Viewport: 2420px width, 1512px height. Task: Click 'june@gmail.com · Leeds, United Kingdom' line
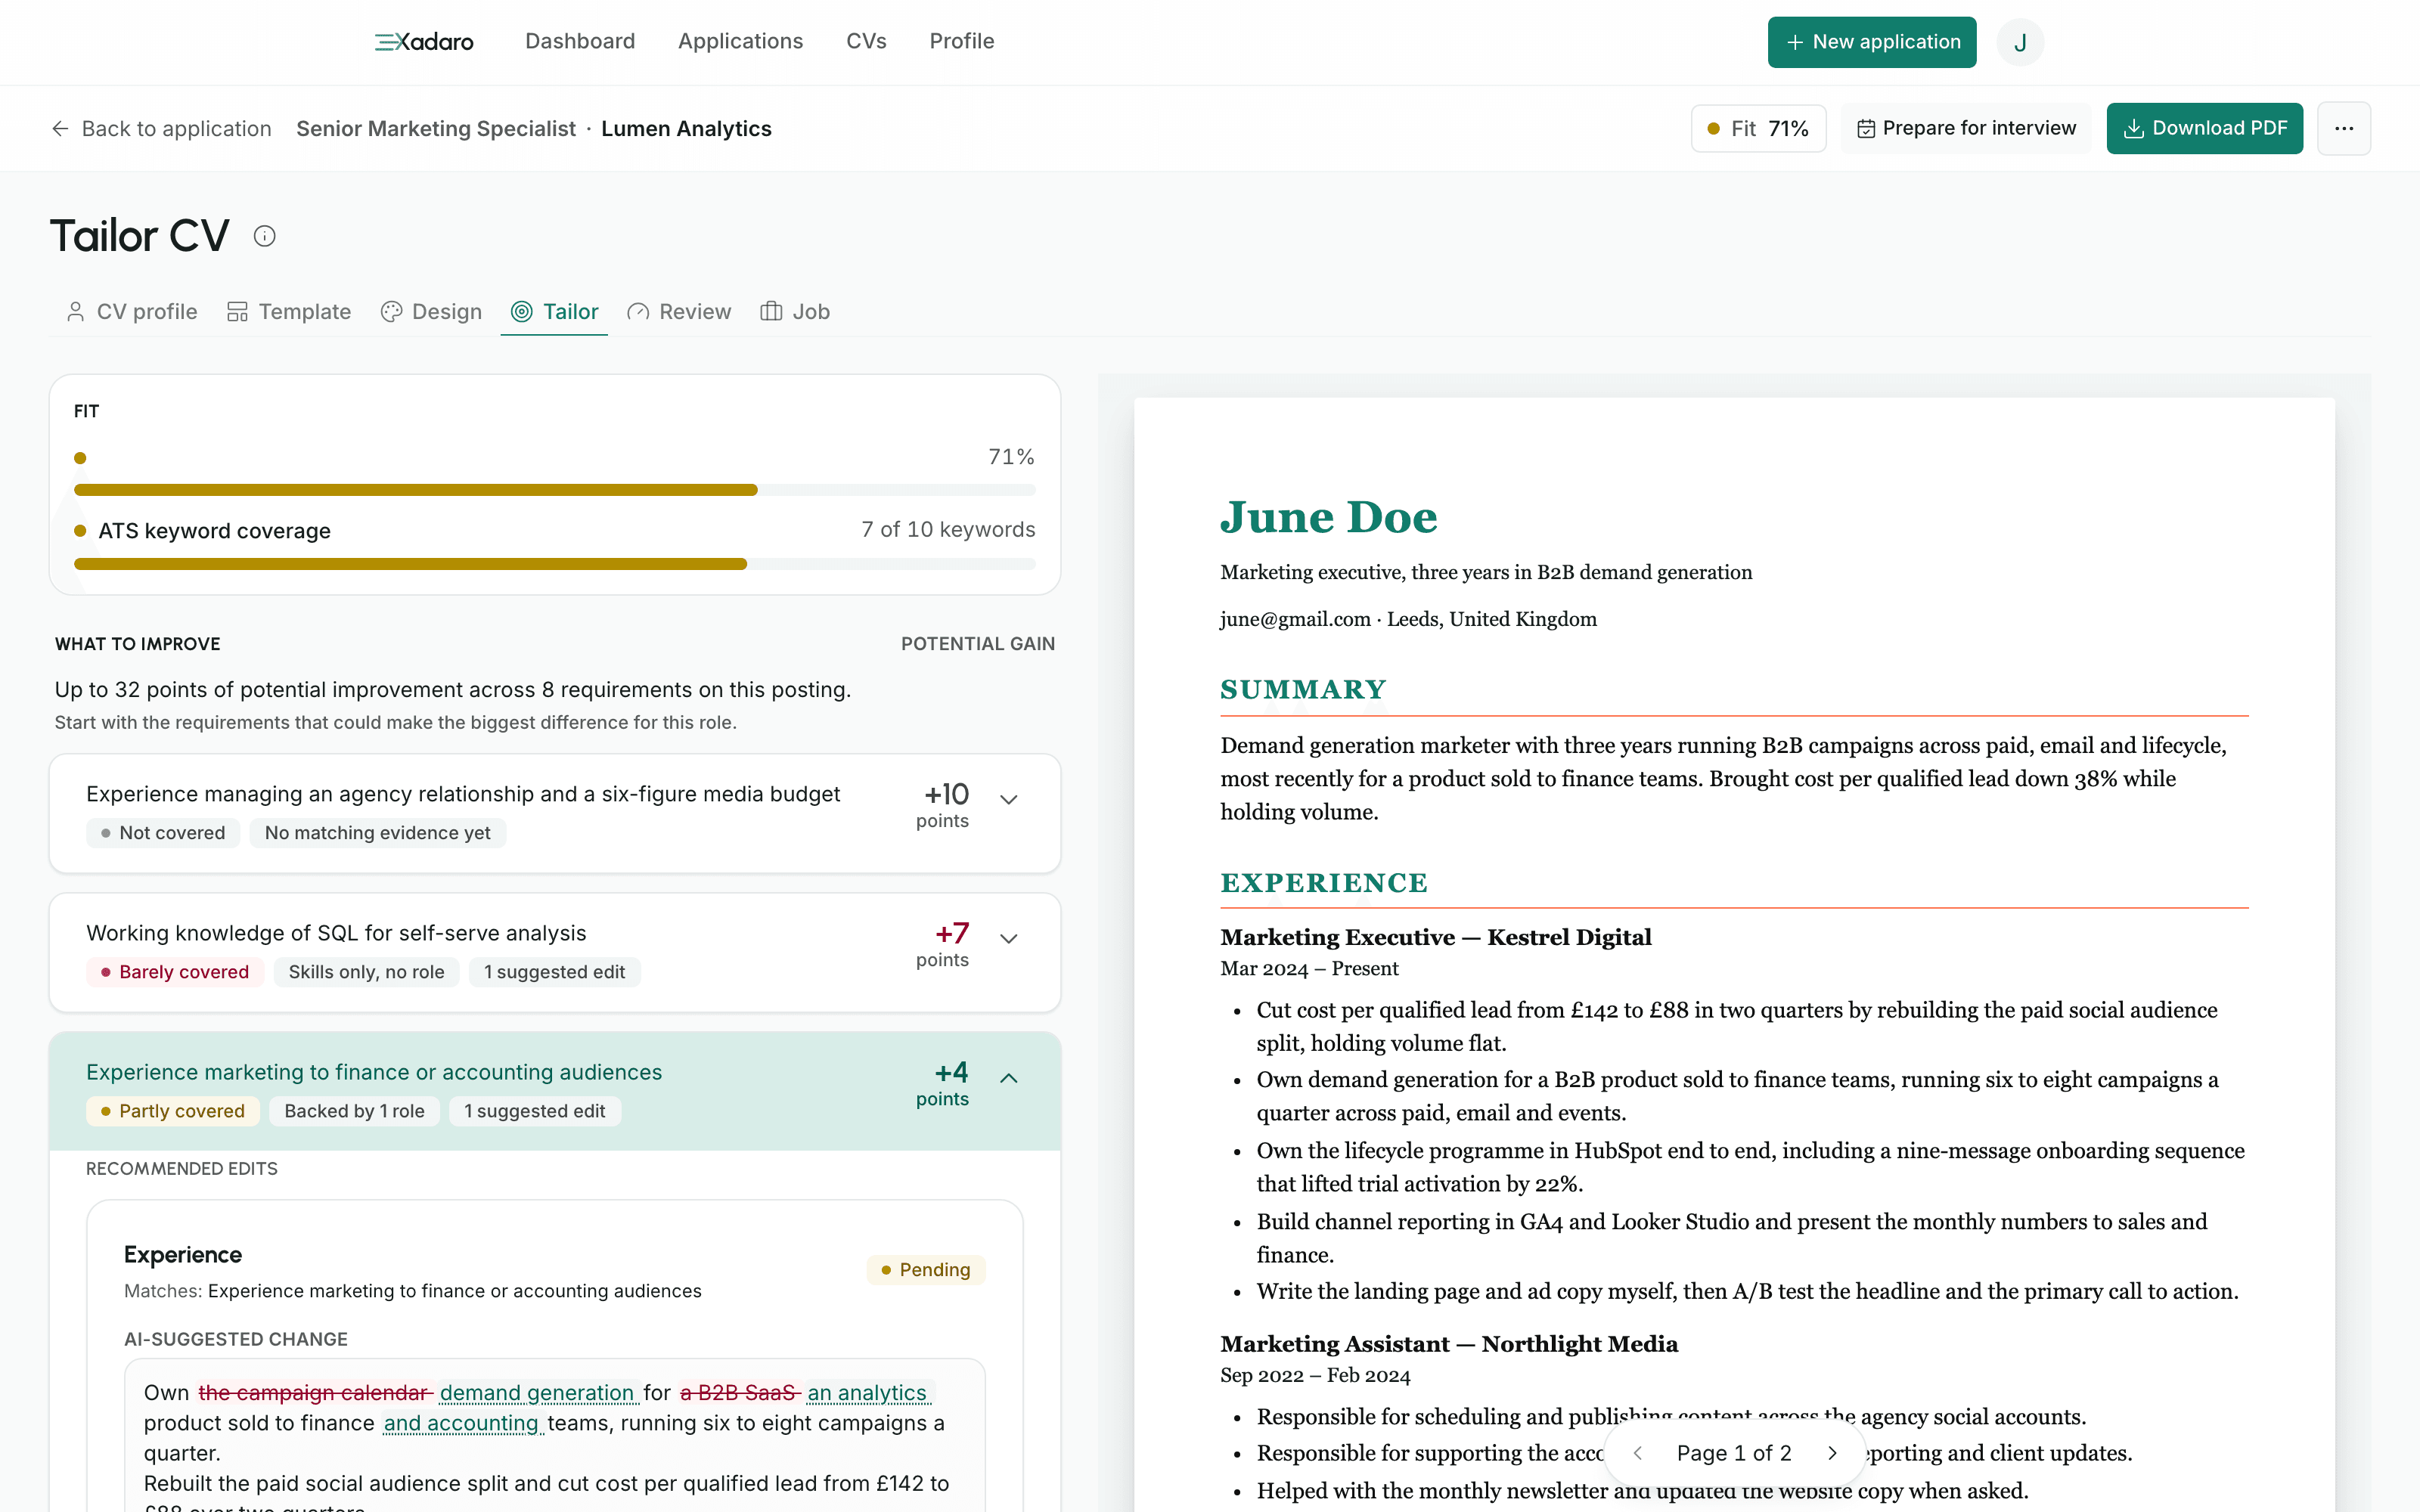click(1408, 619)
